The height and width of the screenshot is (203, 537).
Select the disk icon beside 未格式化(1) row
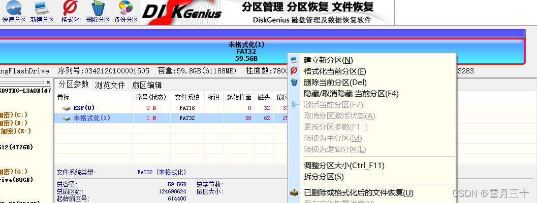click(67, 118)
